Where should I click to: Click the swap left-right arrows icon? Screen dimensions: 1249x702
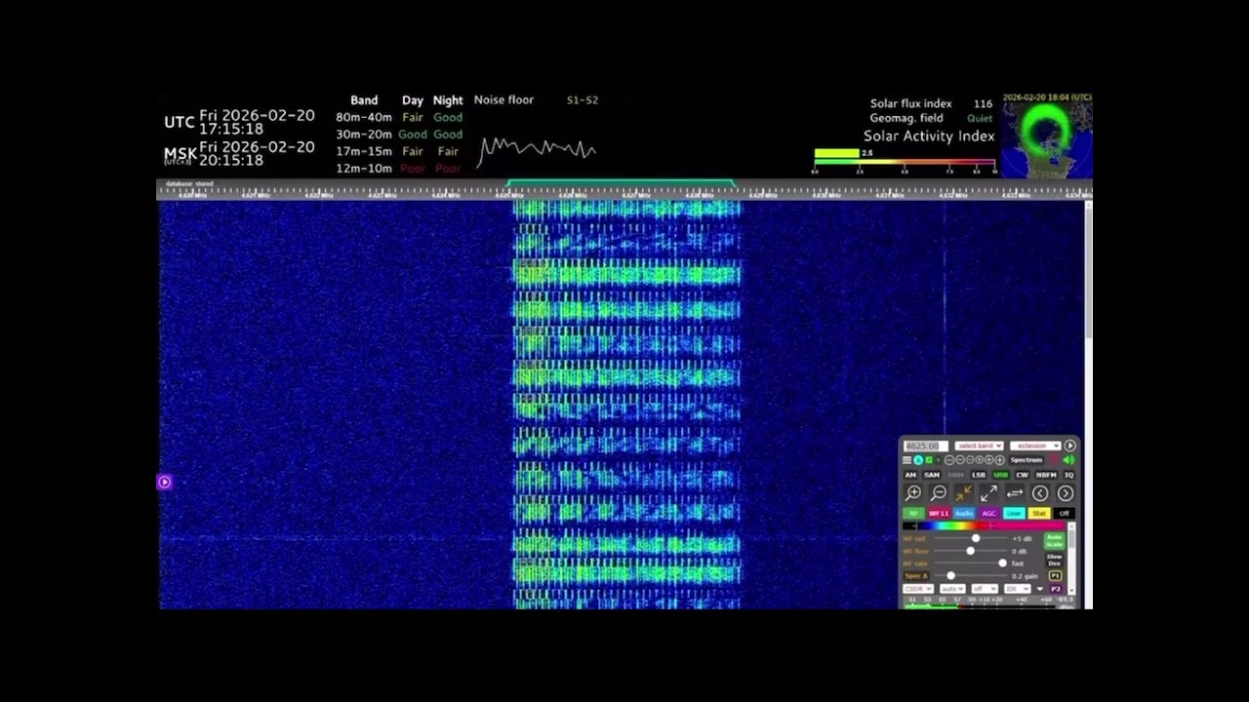[x=1015, y=493]
